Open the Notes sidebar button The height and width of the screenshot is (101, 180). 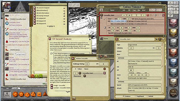click(173, 73)
